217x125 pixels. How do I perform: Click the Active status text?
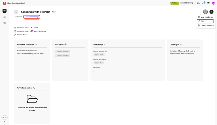click(x=36, y=28)
